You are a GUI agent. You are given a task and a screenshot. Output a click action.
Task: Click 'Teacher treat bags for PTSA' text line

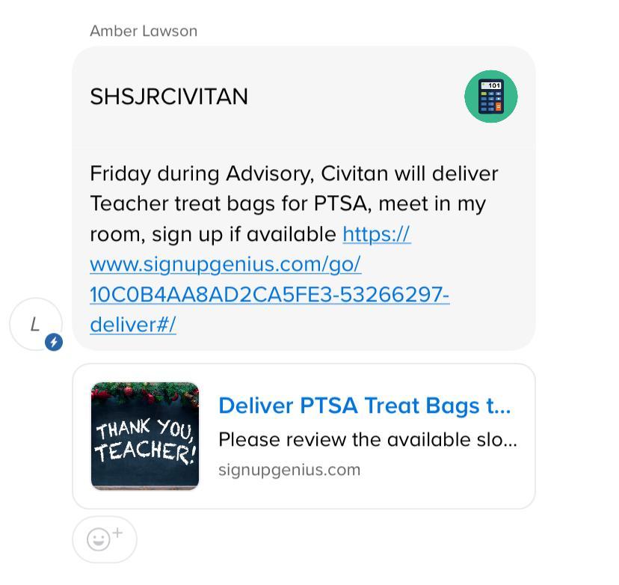pos(231,204)
